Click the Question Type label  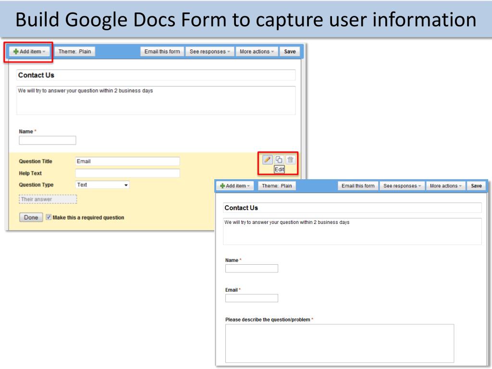[36, 185]
